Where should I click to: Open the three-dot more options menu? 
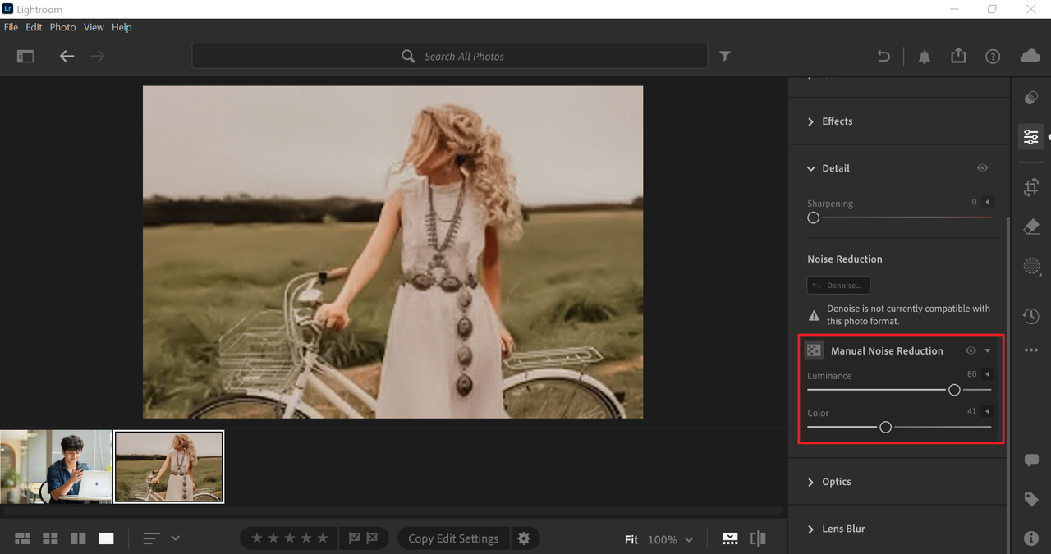click(1031, 350)
